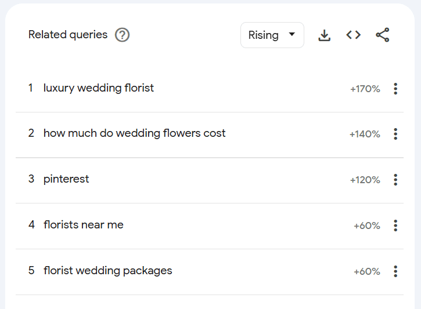The image size is (421, 309).
Task: Open the Related queries help icon
Action: (122, 35)
